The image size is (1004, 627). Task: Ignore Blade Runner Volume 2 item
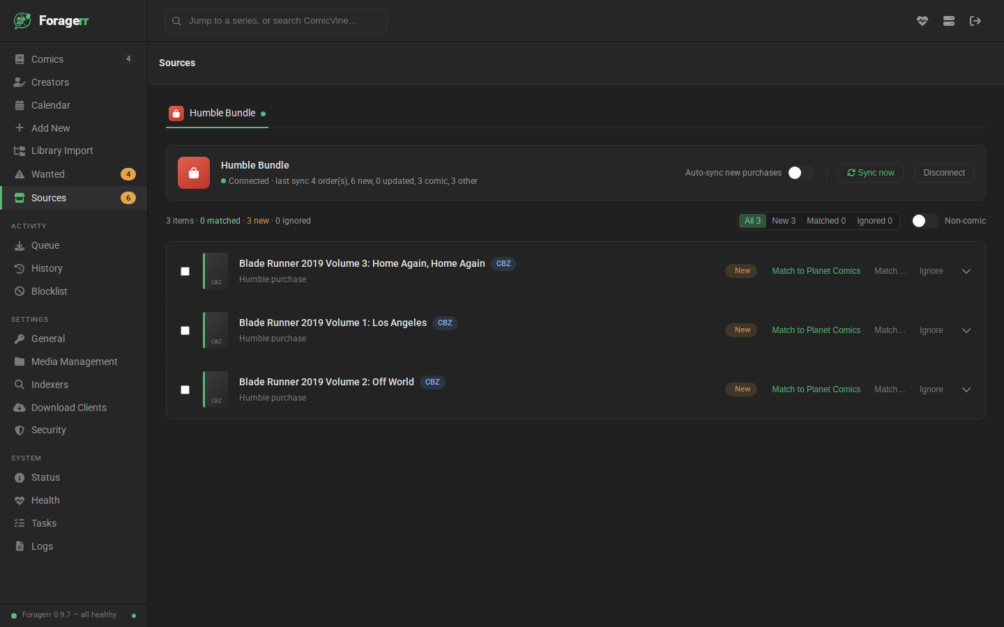(x=931, y=389)
